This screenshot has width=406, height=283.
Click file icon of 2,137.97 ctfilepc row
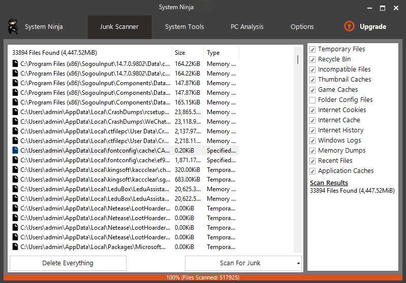[x=15, y=131]
